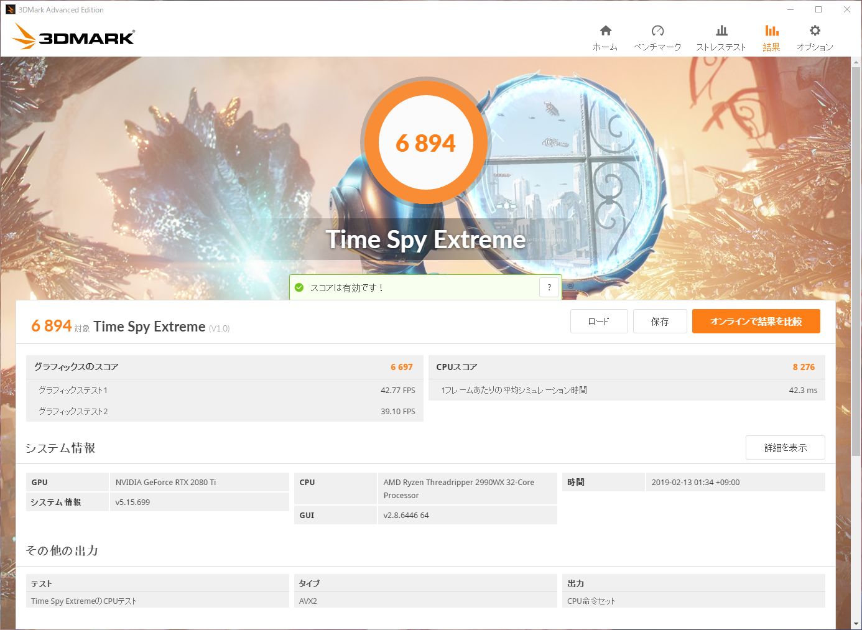Image resolution: width=862 pixels, height=630 pixels.
Task: Click the Home (ホーム) house icon
Action: 605,30
